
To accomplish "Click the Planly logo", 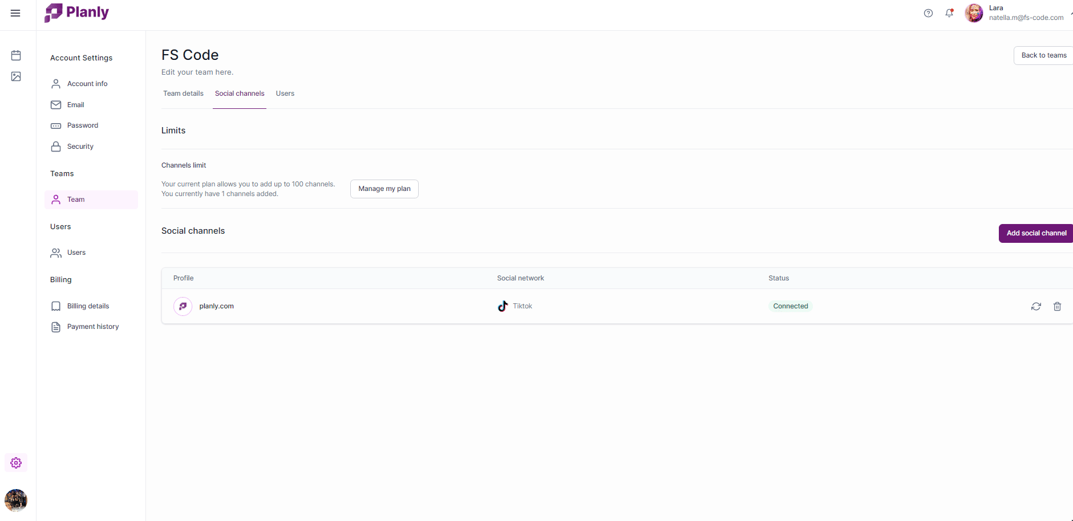I will pyautogui.click(x=76, y=13).
